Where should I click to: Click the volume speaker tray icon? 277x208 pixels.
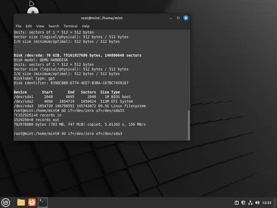click(257, 203)
